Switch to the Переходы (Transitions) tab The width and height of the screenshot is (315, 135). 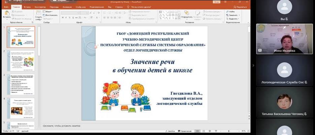(x=54, y=7)
